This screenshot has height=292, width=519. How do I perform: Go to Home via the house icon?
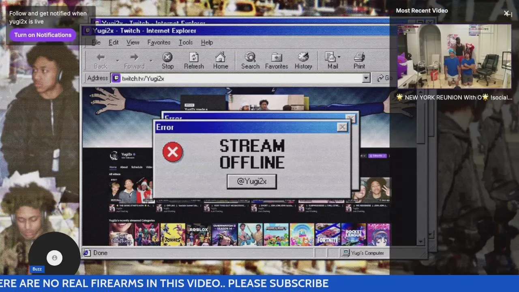pyautogui.click(x=220, y=57)
